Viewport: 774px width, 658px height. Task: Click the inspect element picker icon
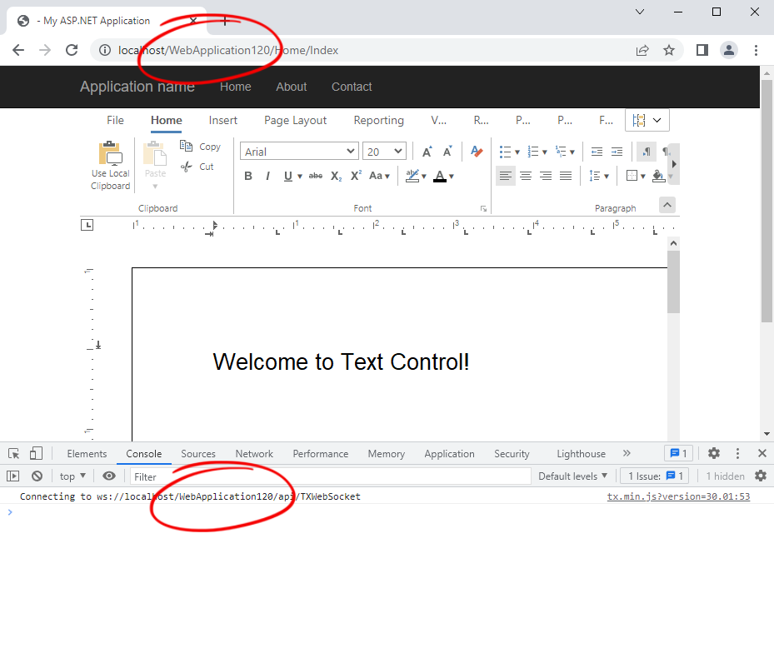(14, 454)
